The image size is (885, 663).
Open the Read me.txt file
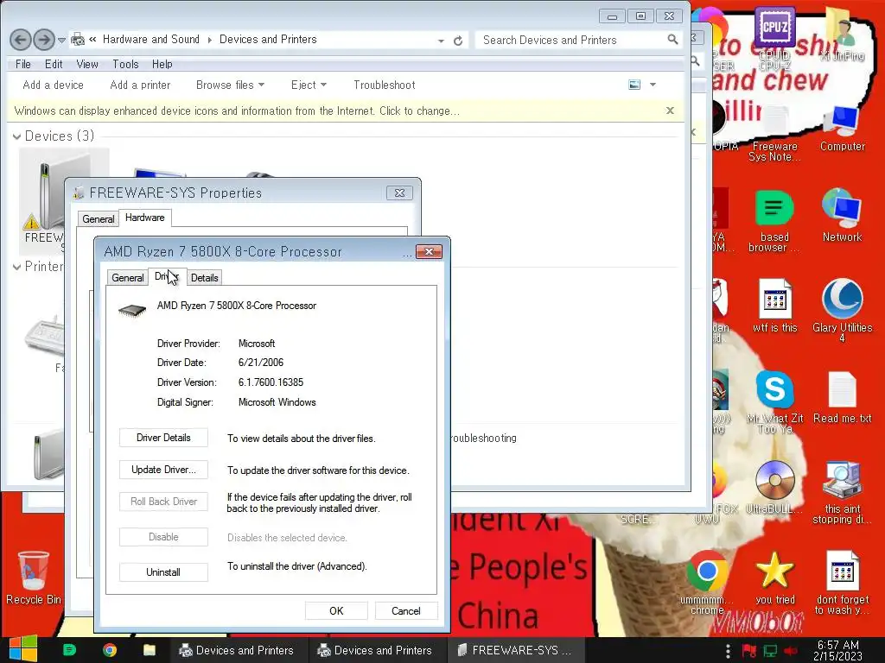coord(842,397)
